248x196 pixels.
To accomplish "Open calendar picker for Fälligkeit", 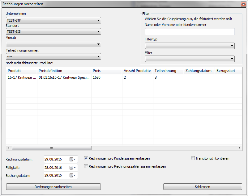I will click(73, 168).
